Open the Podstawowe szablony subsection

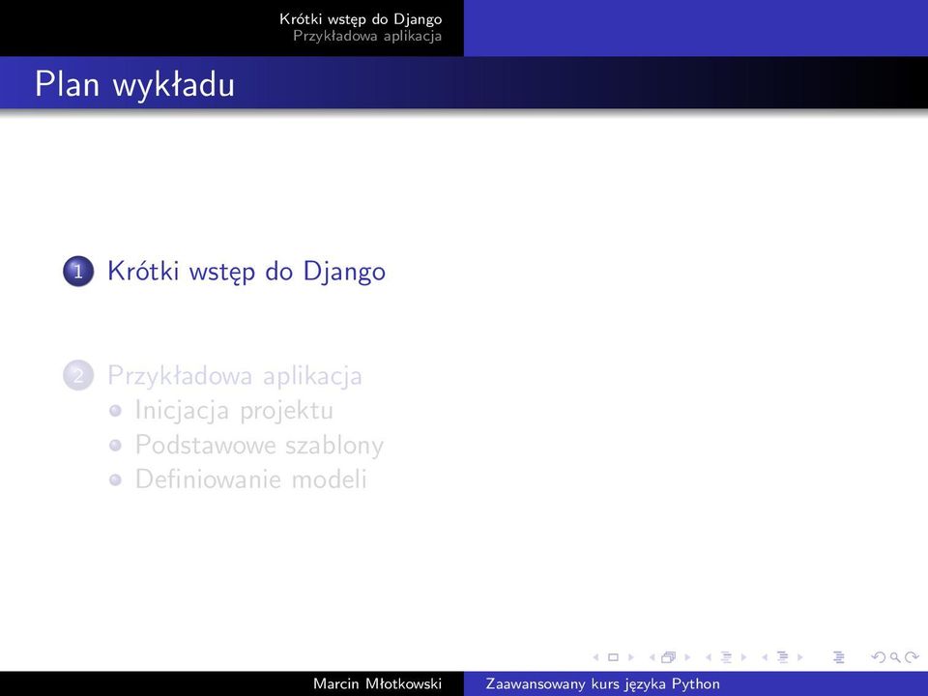259,445
